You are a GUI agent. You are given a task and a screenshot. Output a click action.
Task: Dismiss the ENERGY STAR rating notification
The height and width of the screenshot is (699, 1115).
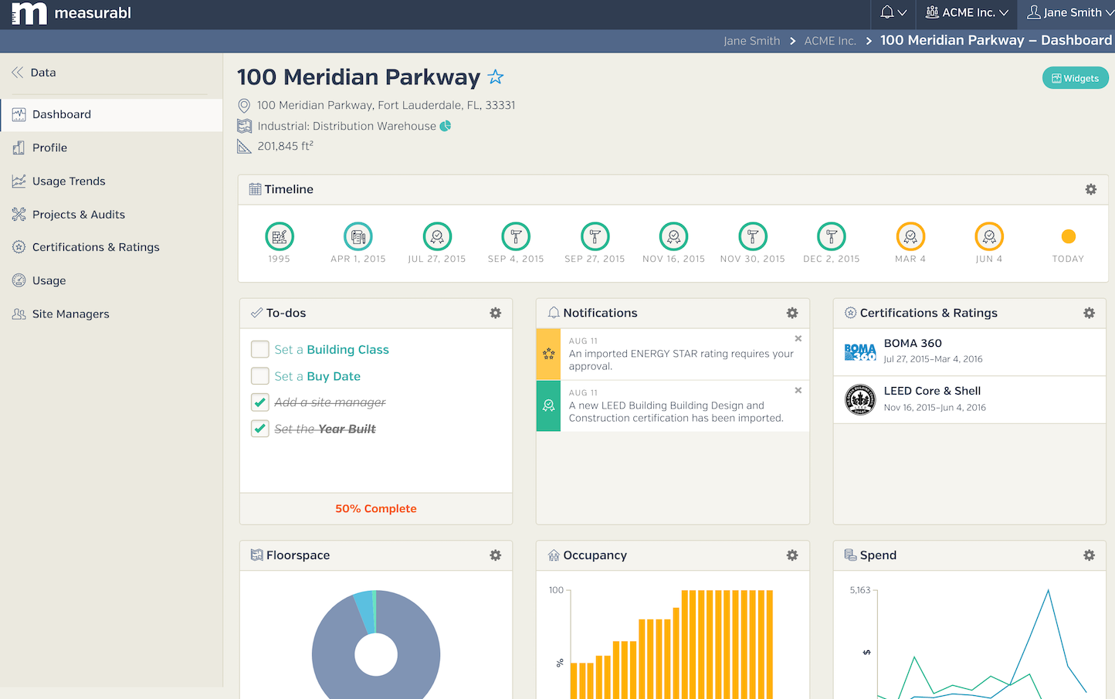coord(798,338)
